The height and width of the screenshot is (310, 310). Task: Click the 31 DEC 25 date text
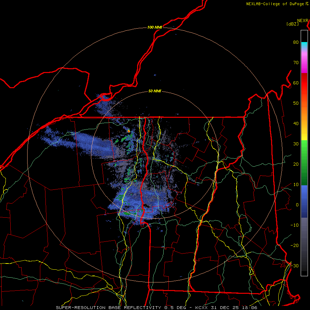(224, 308)
